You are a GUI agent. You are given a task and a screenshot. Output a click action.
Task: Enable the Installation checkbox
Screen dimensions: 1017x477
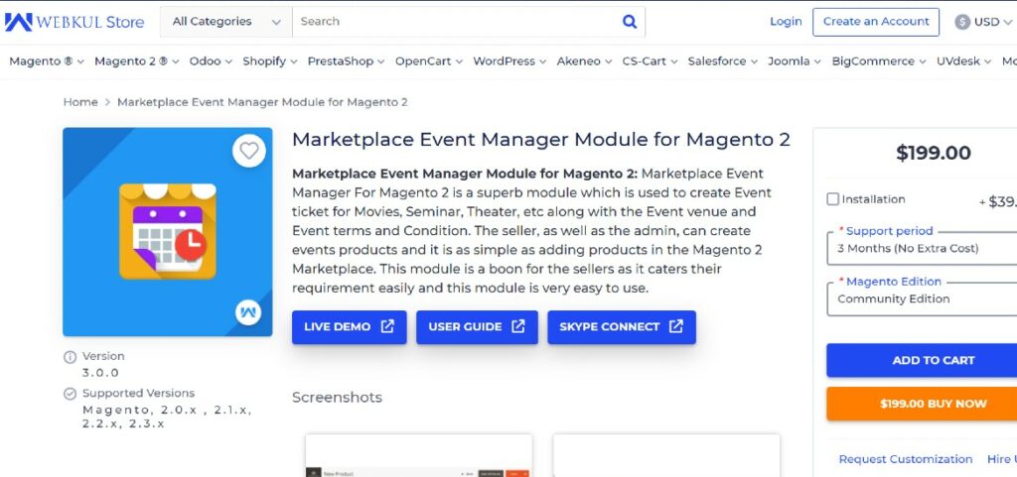tap(833, 199)
